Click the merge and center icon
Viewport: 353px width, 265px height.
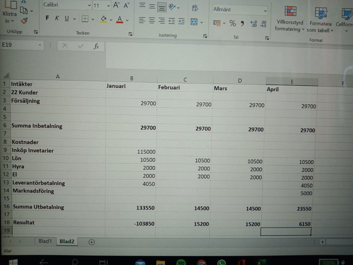click(194, 22)
